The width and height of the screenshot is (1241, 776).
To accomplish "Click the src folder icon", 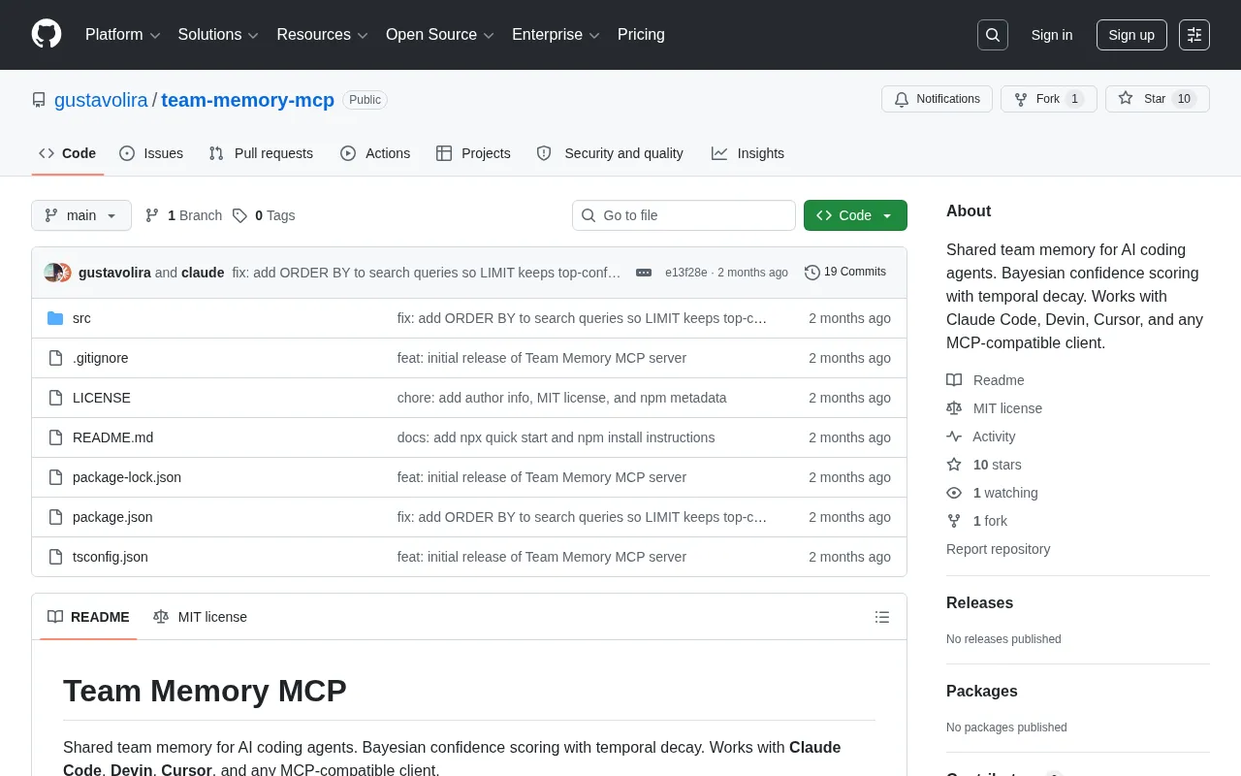I will point(55,318).
